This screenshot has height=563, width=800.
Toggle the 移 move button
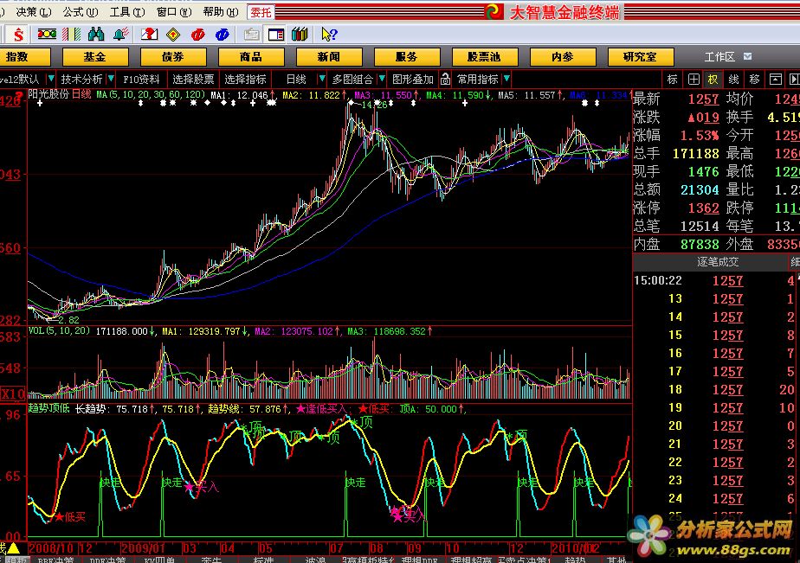(x=754, y=79)
